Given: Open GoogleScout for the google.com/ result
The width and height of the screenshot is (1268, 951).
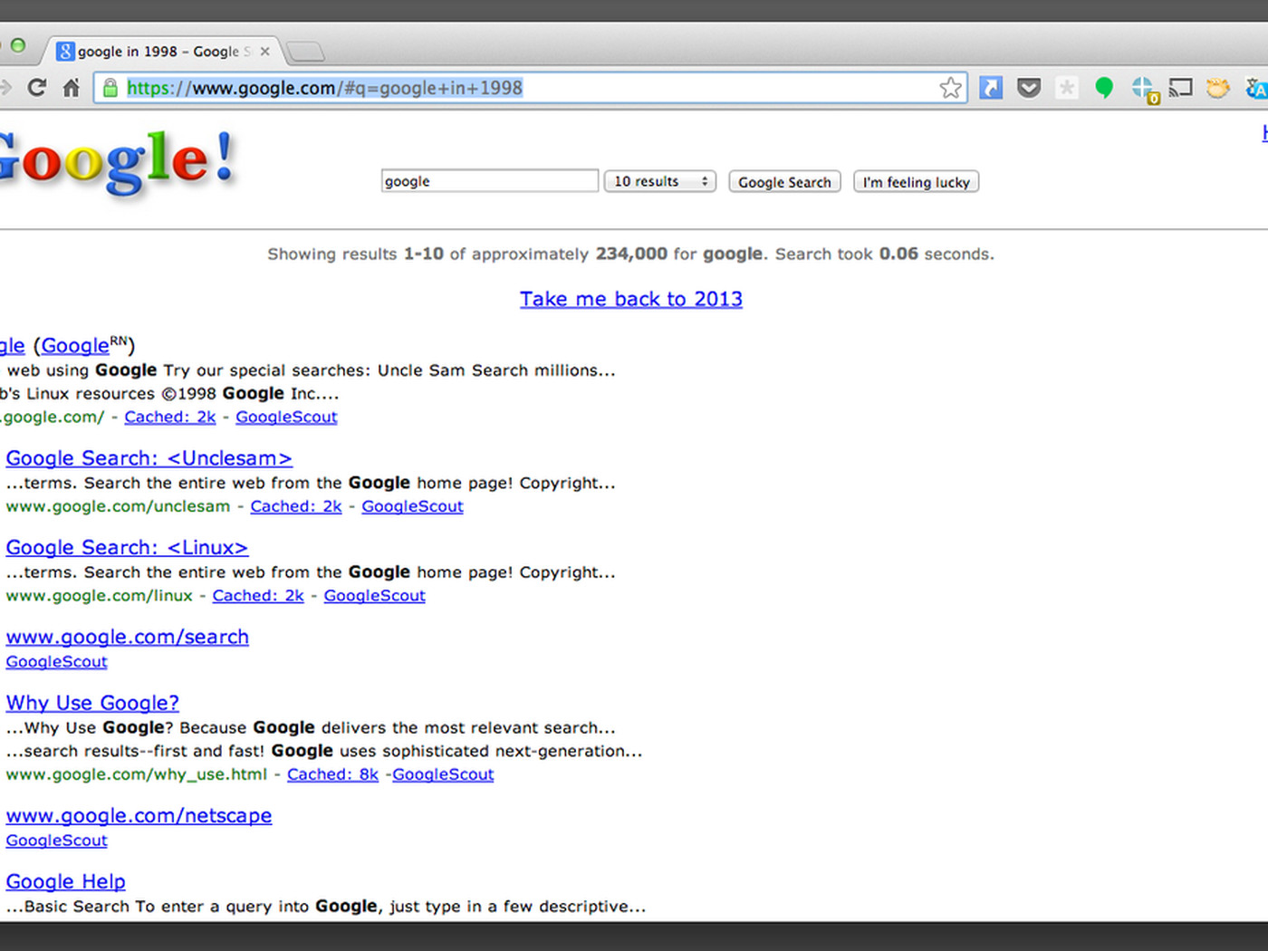Looking at the screenshot, I should (x=286, y=417).
